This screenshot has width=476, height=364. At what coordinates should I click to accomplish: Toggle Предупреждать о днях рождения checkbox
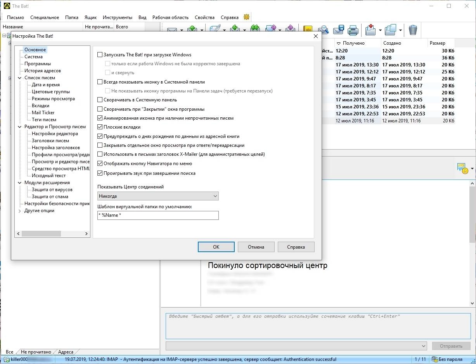pyautogui.click(x=100, y=136)
